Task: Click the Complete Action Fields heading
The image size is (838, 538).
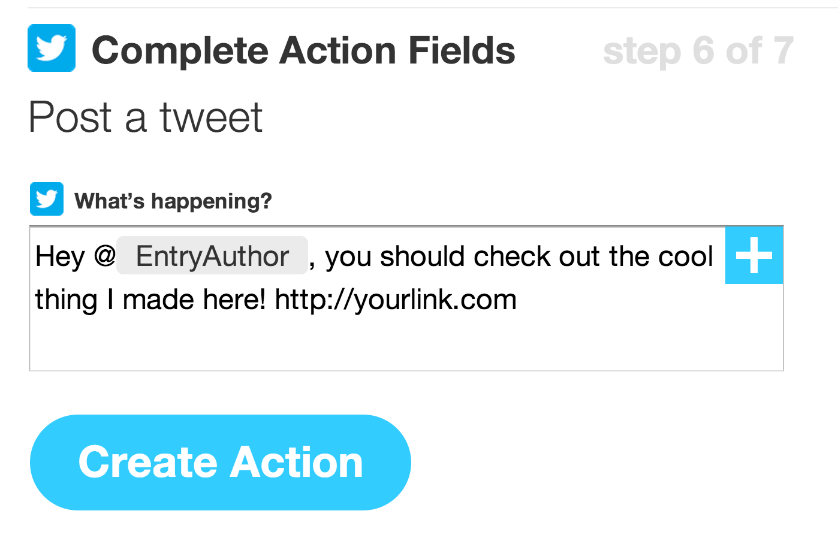Action: click(303, 50)
